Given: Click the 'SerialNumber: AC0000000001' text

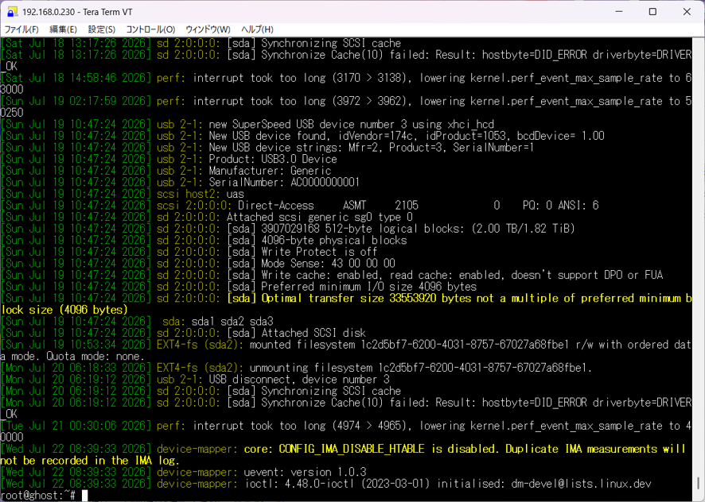Looking at the screenshot, I should tap(284, 183).
